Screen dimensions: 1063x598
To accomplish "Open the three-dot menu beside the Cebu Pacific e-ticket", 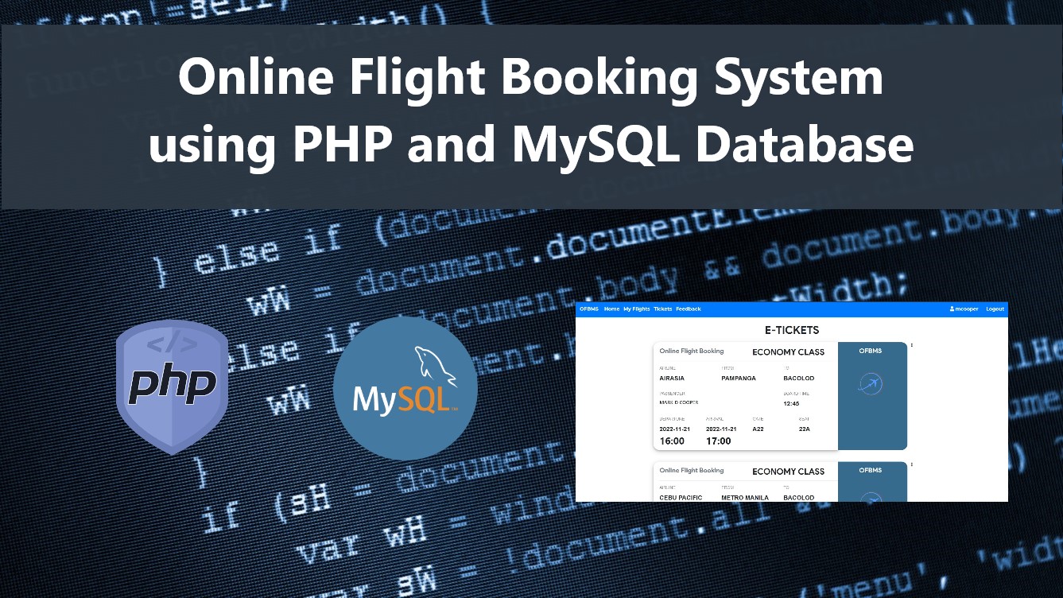I will tap(914, 465).
